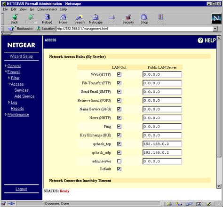Click the Netscape window title icon
This screenshot has height=207, width=223.
point(4,4)
